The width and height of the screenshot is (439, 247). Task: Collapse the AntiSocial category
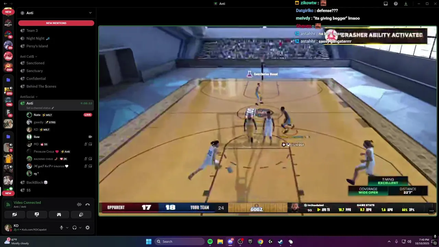[29, 97]
